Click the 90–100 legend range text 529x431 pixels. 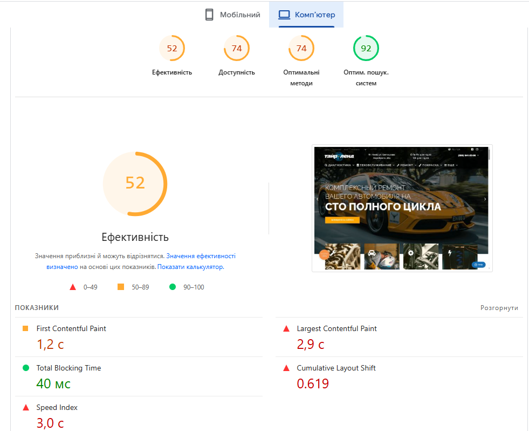(x=194, y=287)
